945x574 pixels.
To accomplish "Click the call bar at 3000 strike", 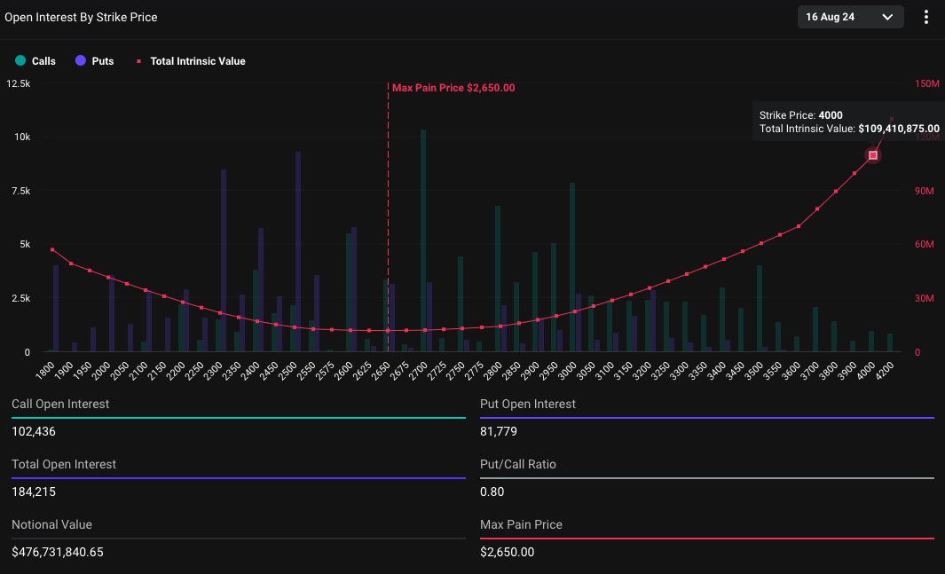I will click(x=572, y=267).
